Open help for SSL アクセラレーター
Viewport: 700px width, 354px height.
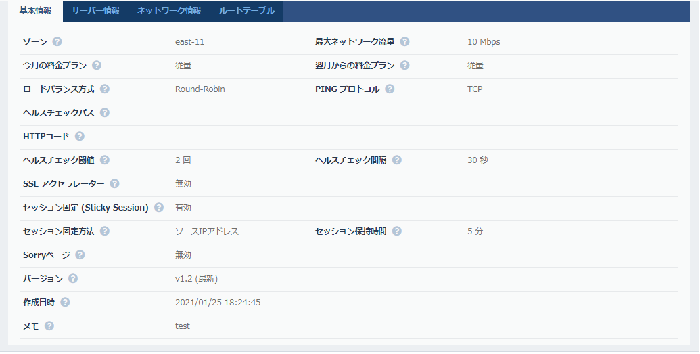tap(115, 184)
